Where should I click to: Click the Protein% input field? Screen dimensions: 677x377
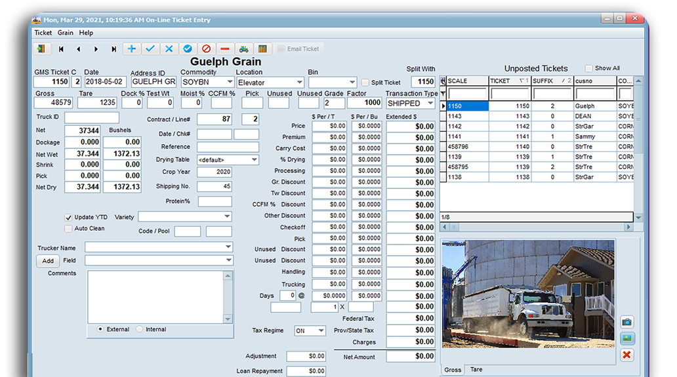(x=215, y=201)
